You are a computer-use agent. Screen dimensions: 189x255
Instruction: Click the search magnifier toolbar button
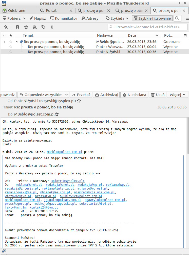pos(177,18)
